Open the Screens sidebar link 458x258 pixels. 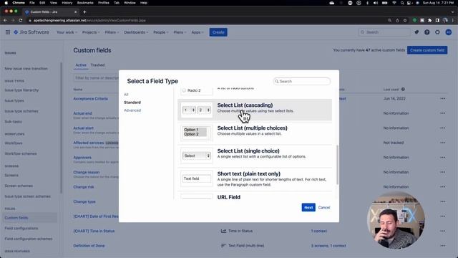click(x=11, y=175)
